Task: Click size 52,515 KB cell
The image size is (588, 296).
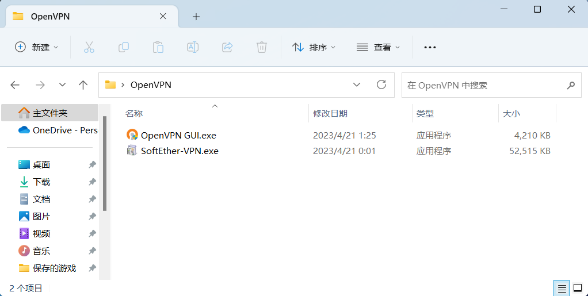Action: (530, 151)
